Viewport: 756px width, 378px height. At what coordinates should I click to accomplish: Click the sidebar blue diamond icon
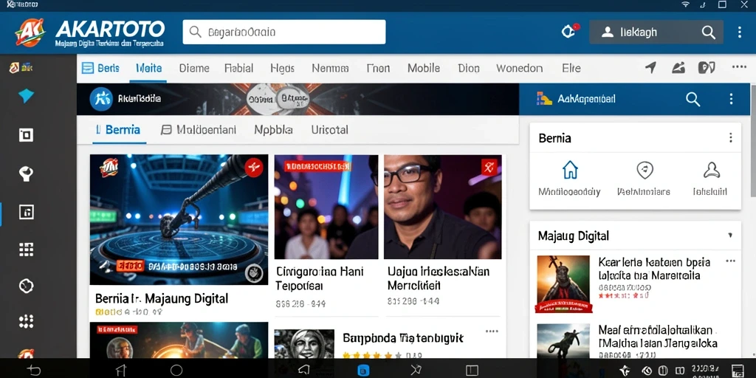point(26,96)
